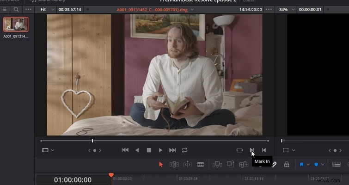Open the marker color dropdown
The width and height of the screenshot is (349, 185).
tap(323, 165)
